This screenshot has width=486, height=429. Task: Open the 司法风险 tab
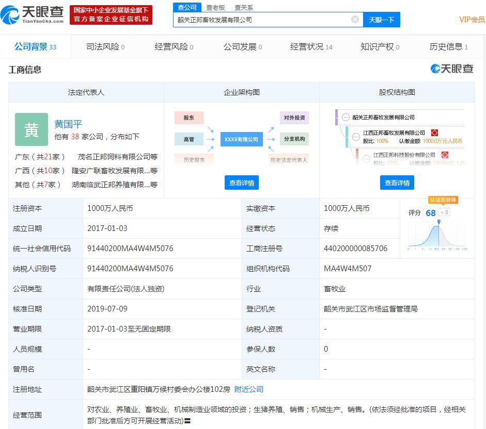pos(105,47)
